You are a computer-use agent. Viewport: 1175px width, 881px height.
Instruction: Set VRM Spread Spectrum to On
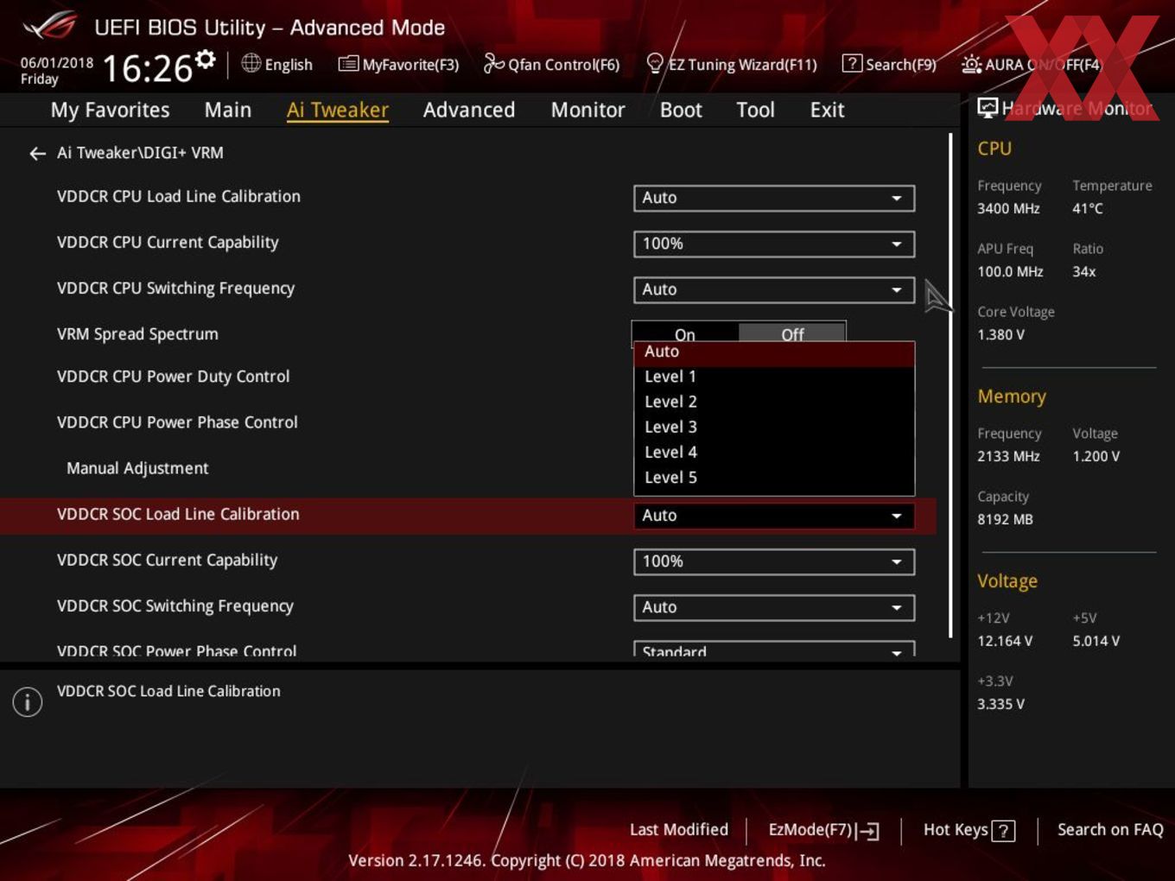pyautogui.click(x=685, y=332)
